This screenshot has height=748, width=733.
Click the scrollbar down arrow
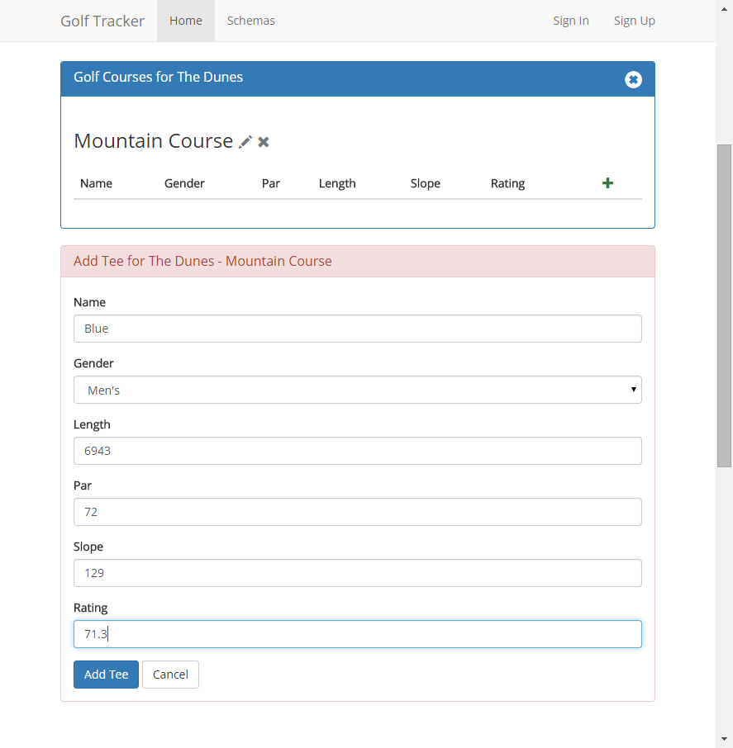725,739
